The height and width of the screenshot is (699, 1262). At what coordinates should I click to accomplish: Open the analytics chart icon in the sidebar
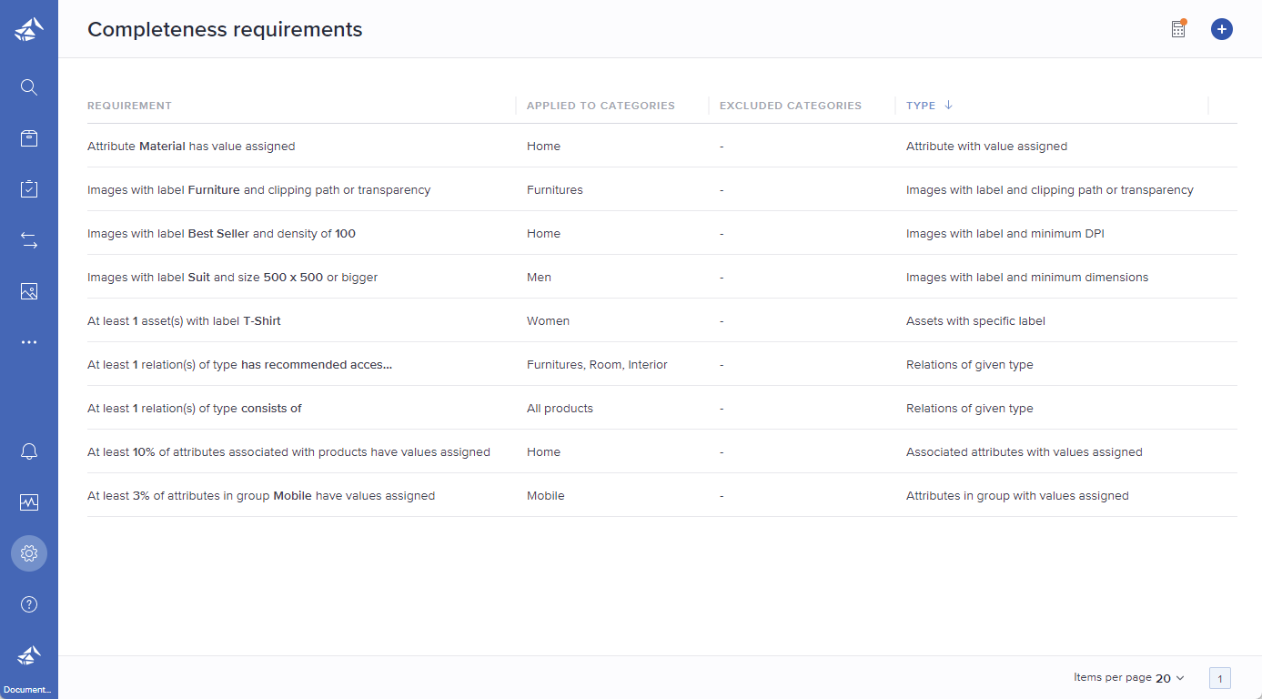click(28, 501)
